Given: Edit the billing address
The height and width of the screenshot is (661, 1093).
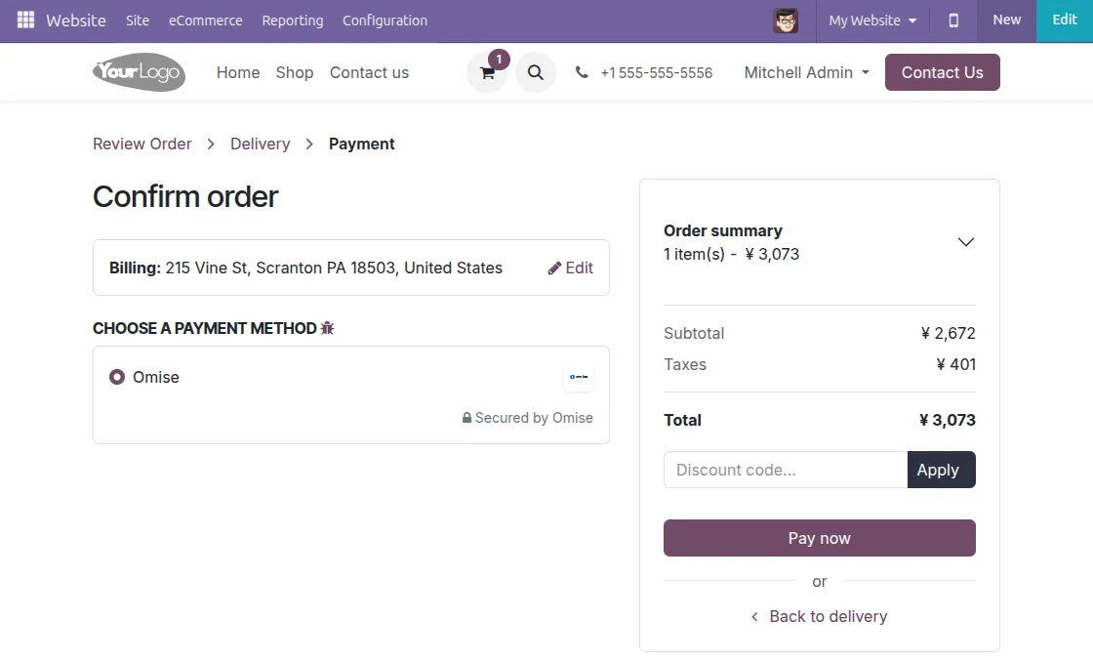Looking at the screenshot, I should coord(570,267).
